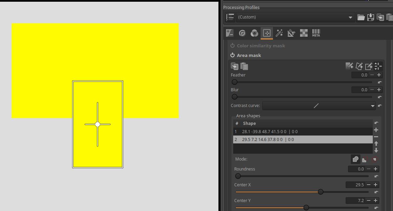Click the load profile folder icon
The width and height of the screenshot is (393, 211).
[x=361, y=17]
